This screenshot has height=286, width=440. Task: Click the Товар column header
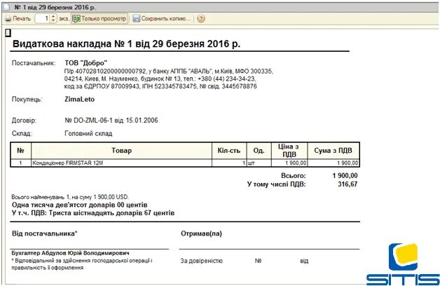tap(121, 151)
